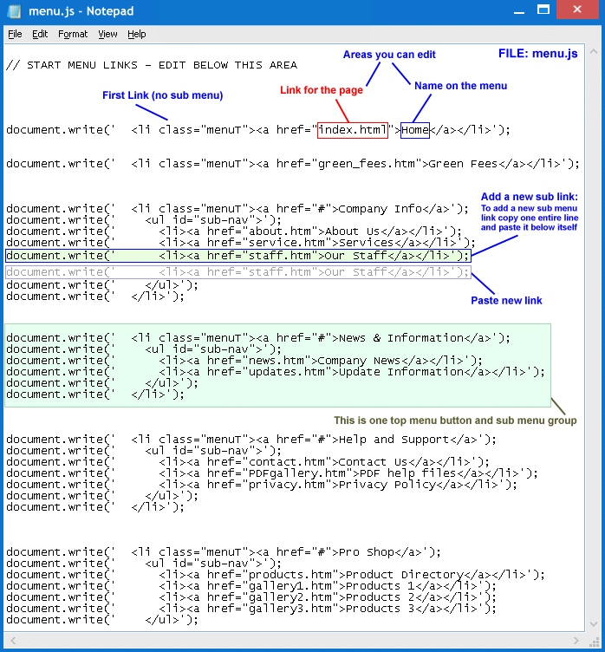Image resolution: width=605 pixels, height=652 pixels.
Task: Maximize the Notepad window
Action: point(543,10)
